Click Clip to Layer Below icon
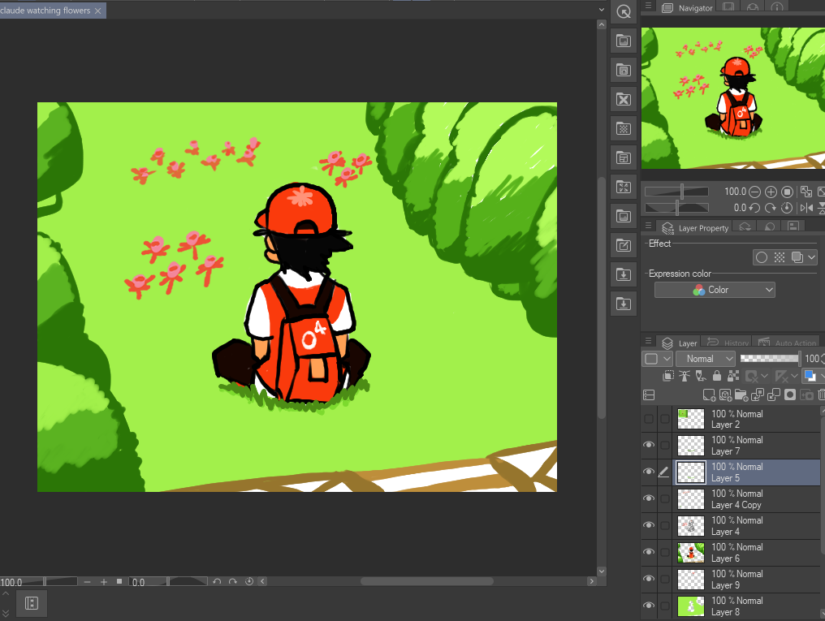Screen dimensions: 825x621 [x=668, y=376]
